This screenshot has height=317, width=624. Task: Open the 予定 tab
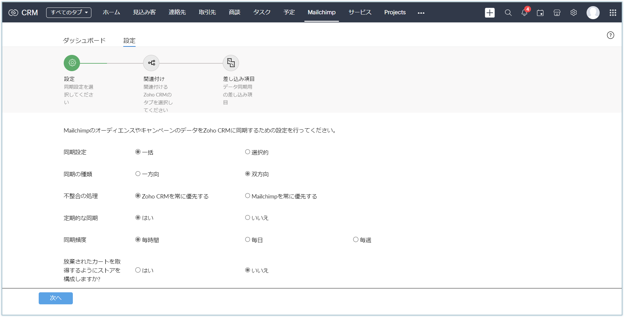tap(289, 12)
